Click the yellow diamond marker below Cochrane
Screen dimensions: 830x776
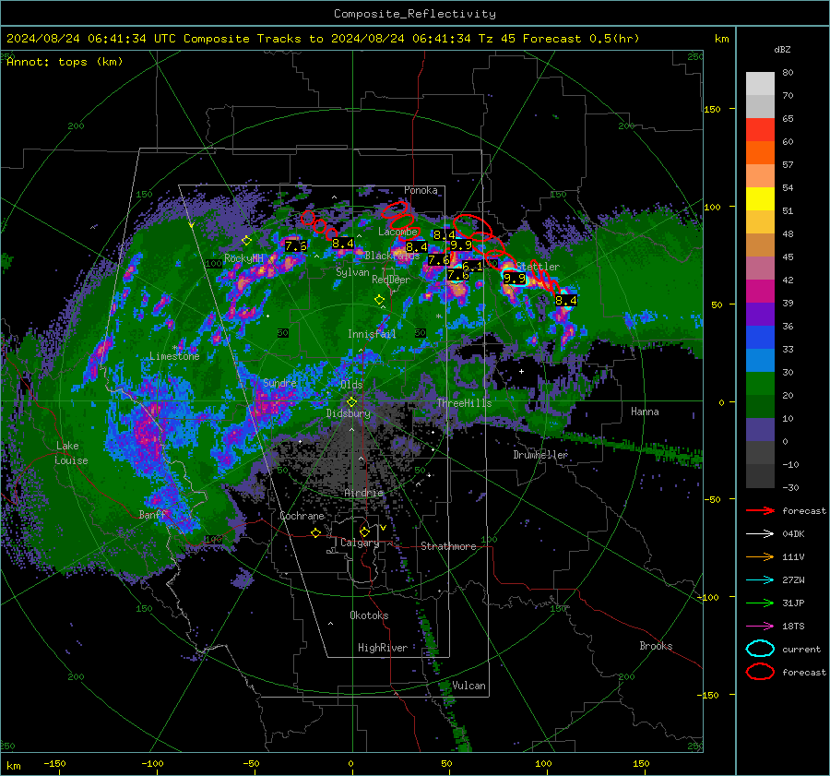[316, 532]
